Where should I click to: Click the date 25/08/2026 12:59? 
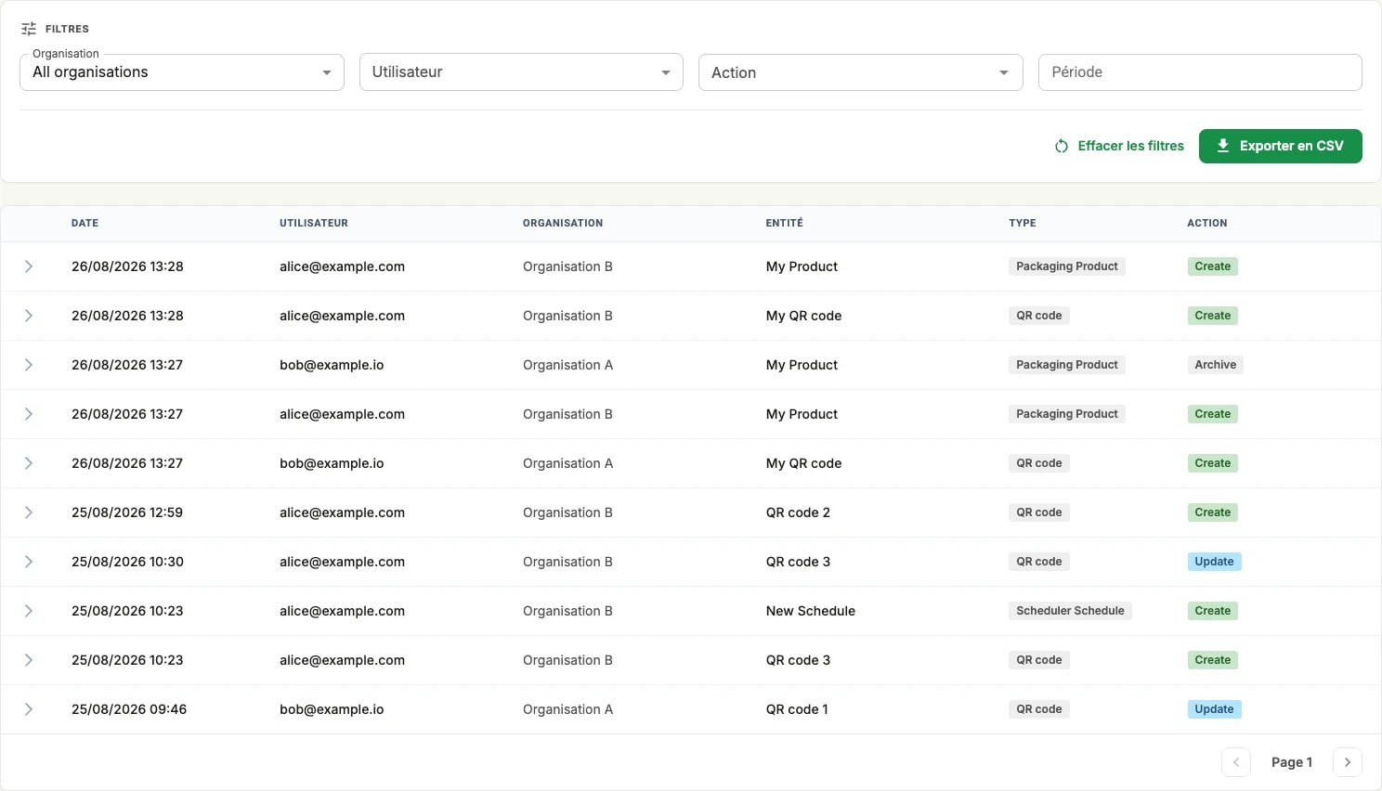pyautogui.click(x=127, y=512)
